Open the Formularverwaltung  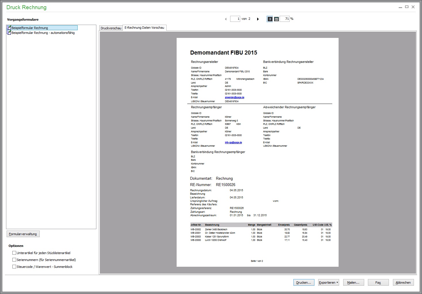[23, 234]
